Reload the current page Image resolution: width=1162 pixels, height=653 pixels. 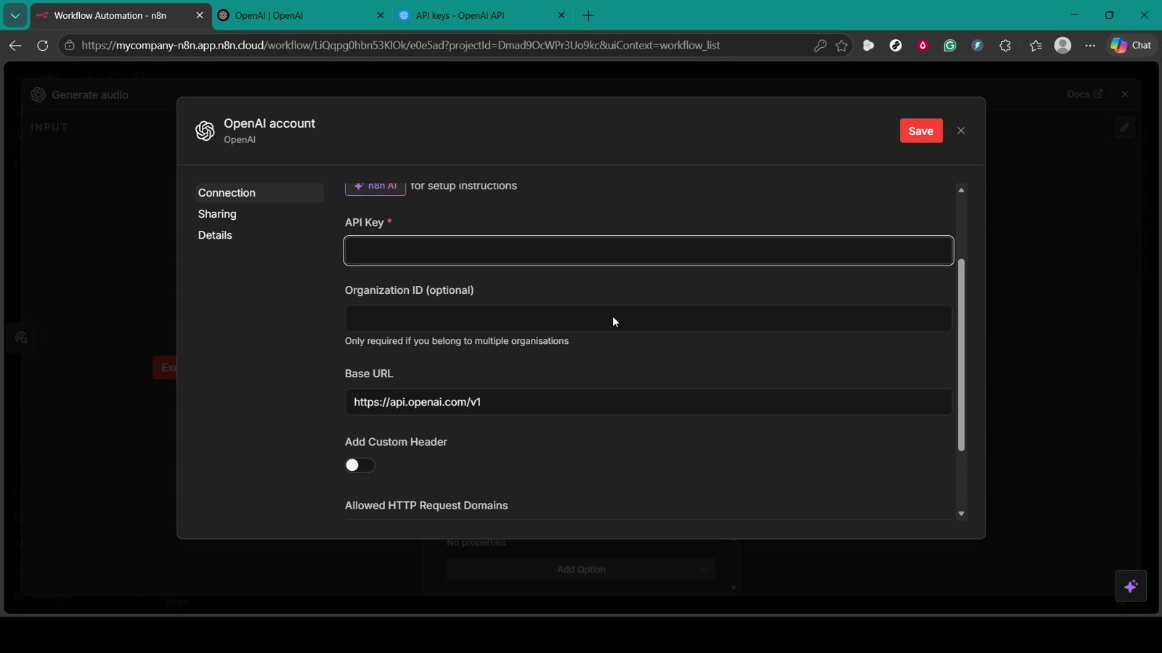pyautogui.click(x=43, y=45)
